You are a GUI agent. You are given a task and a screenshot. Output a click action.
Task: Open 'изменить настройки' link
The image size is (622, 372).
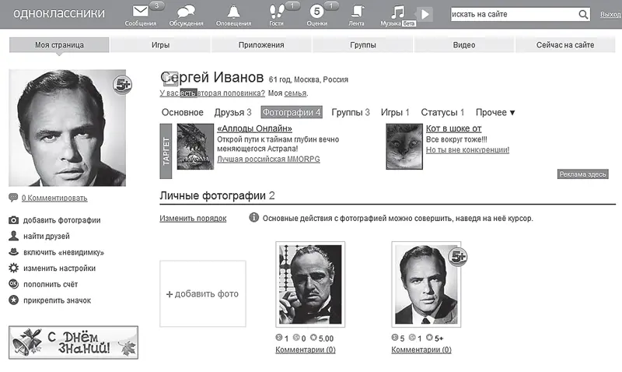pos(59,268)
